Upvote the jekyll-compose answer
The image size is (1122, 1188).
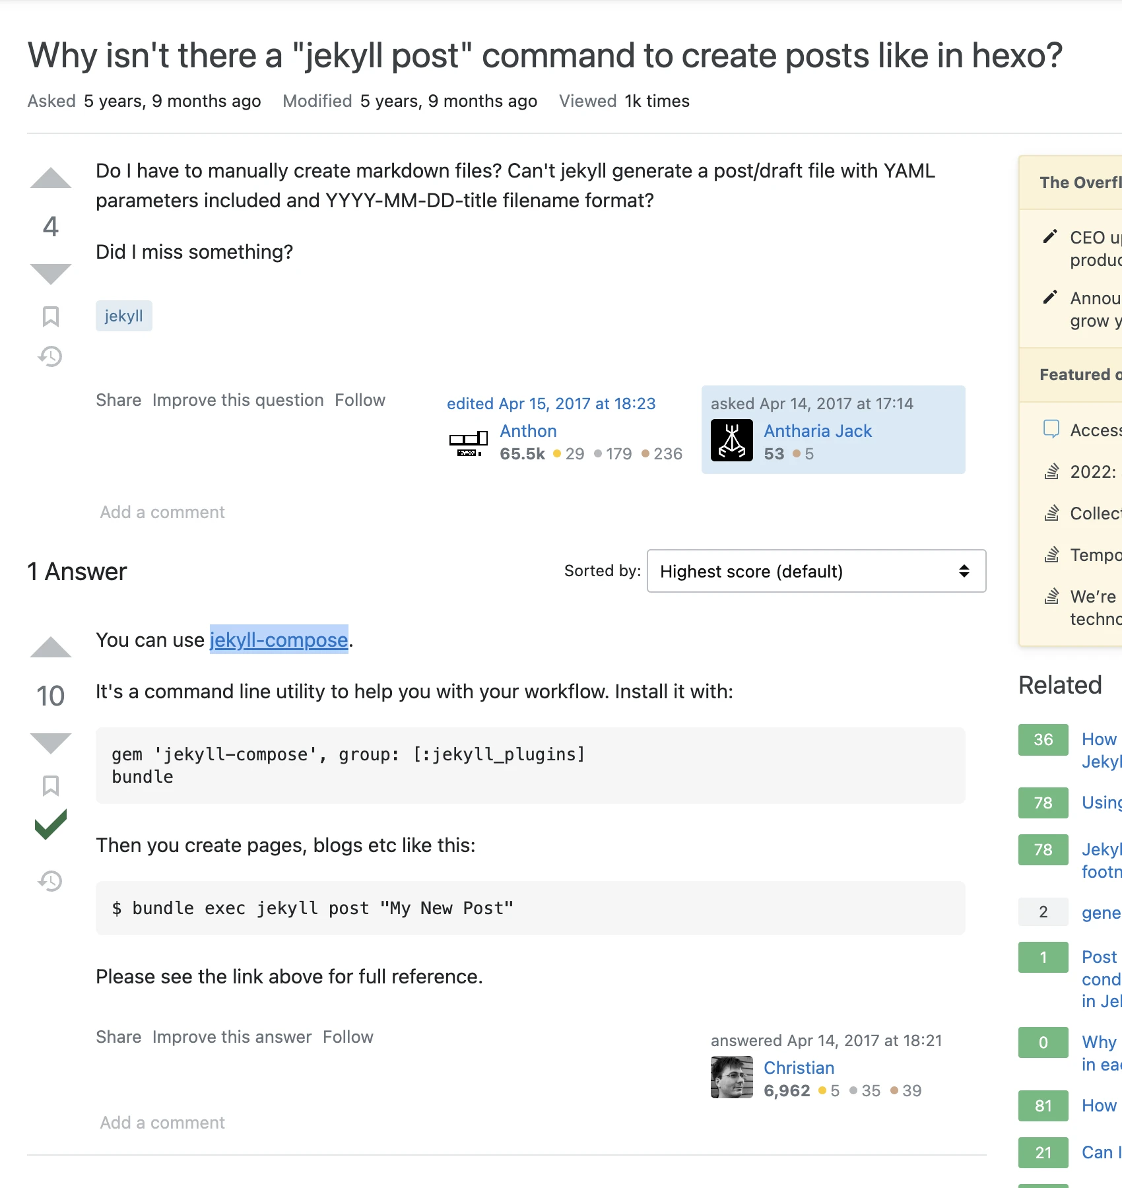[51, 648]
